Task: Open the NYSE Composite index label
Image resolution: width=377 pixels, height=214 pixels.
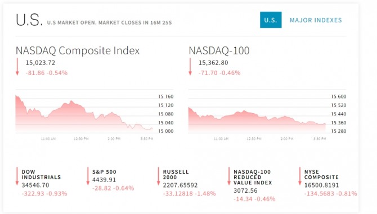Action: (x=321, y=174)
